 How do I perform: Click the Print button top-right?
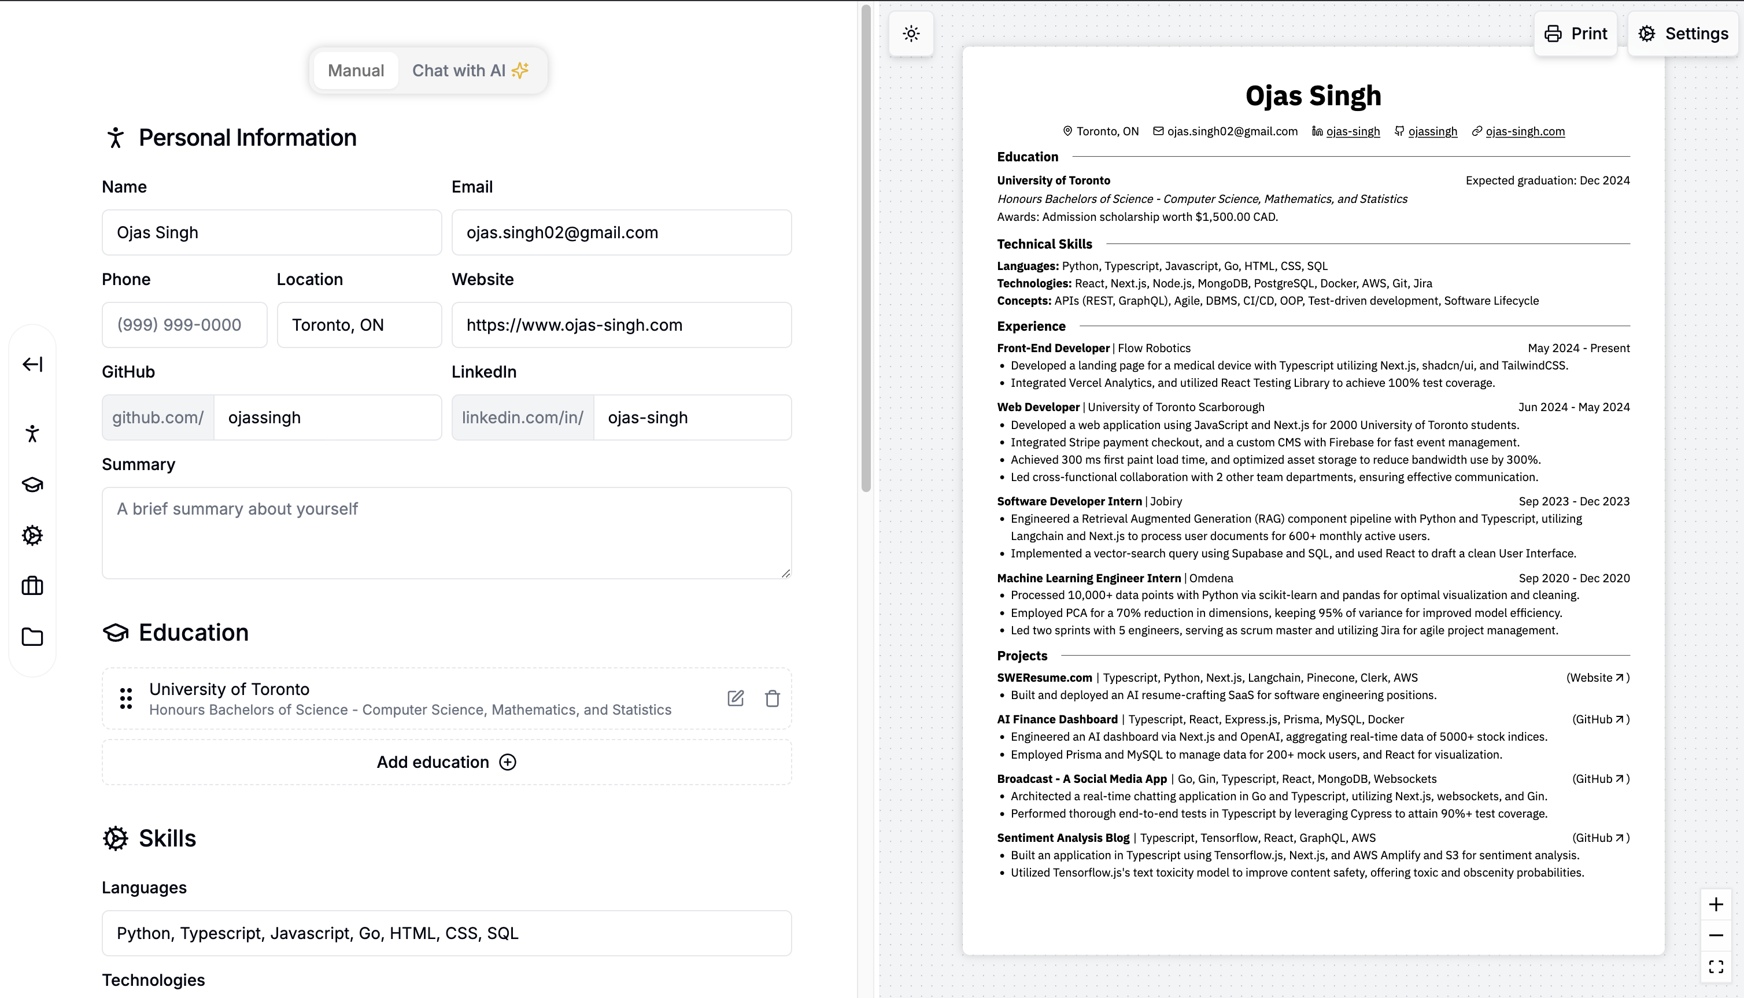click(x=1575, y=34)
